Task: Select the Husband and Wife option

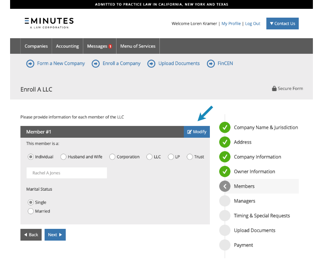Action: coord(64,157)
